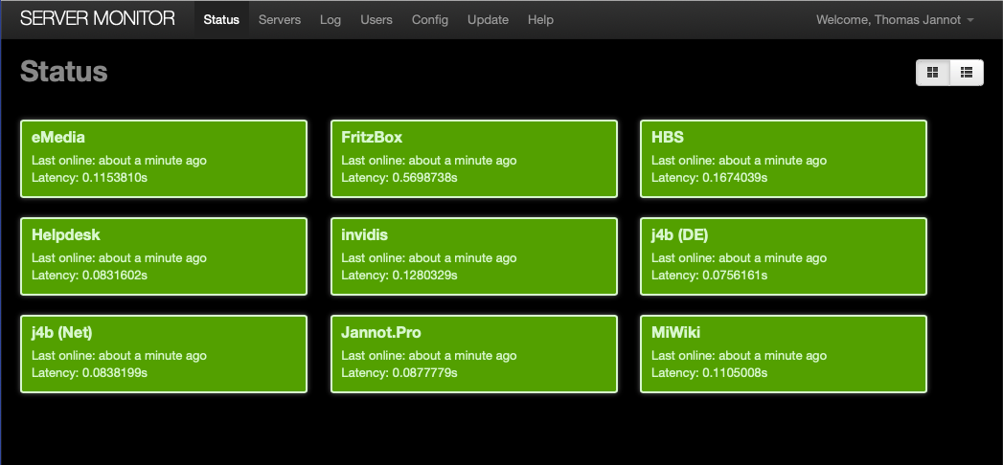Select the FritzBox server tile
1003x465 pixels.
(473, 159)
